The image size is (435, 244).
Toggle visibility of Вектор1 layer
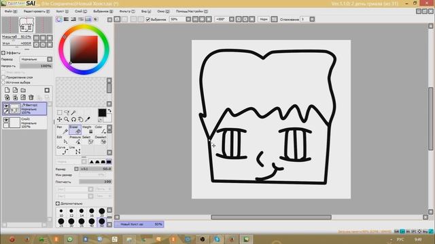[x=6, y=106]
